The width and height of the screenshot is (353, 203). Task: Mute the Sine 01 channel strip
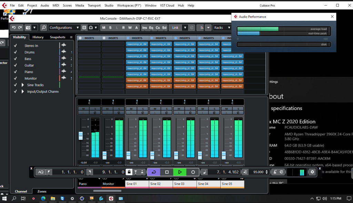pos(131,109)
